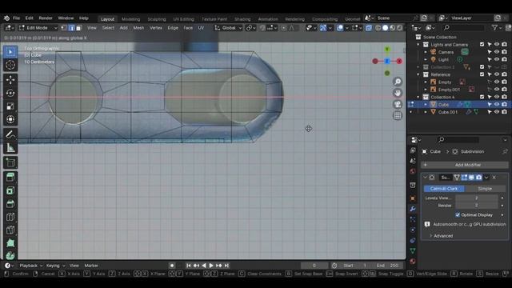Click the outliner search field
This screenshot has height=288, width=512.
pos(464,28)
